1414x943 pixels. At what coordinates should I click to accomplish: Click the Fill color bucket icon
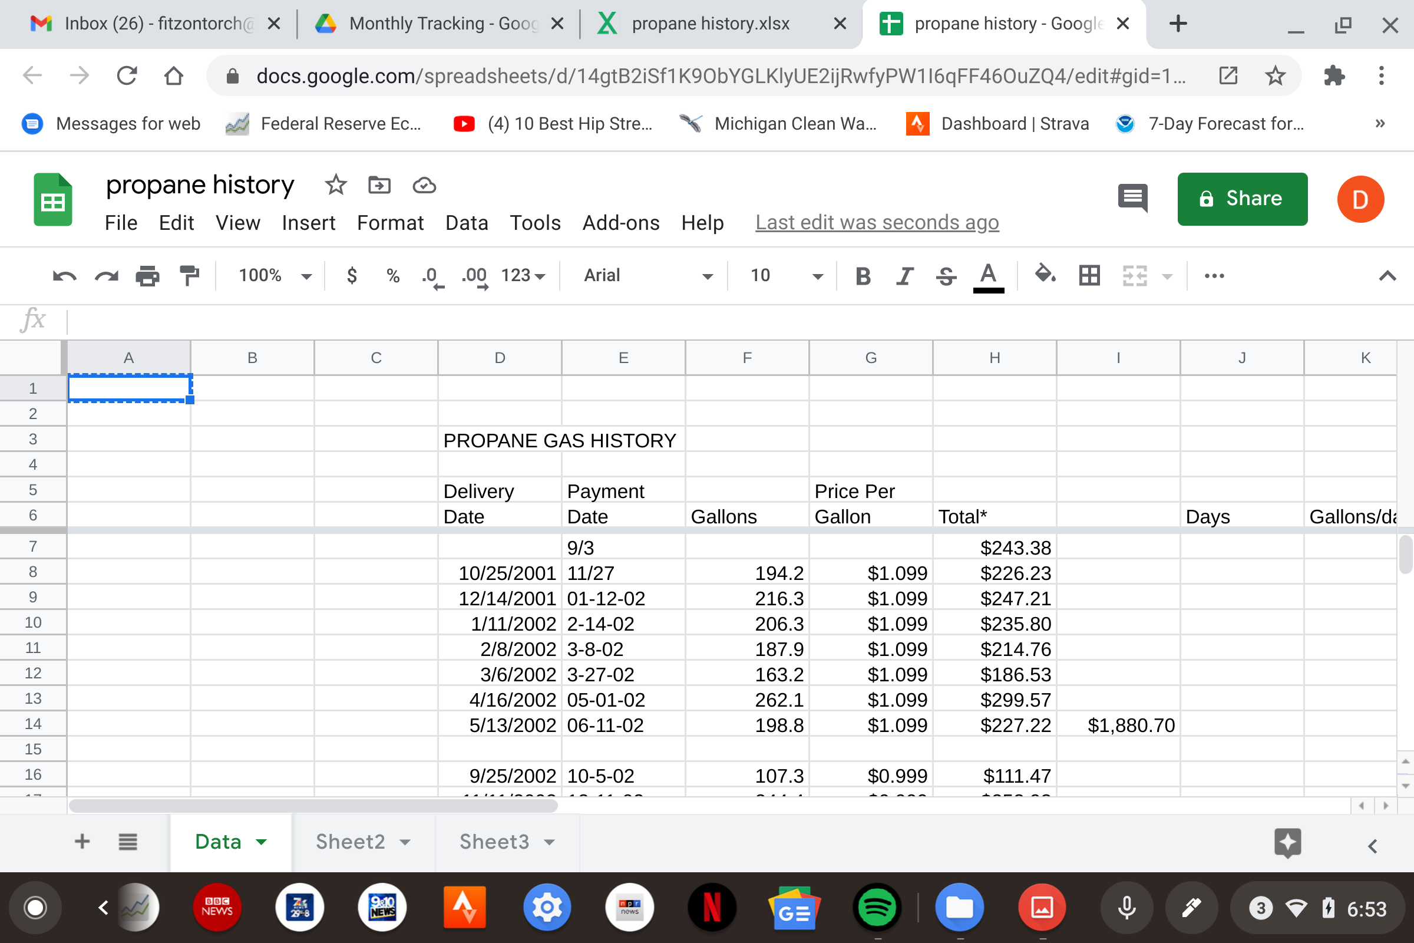[1045, 275]
